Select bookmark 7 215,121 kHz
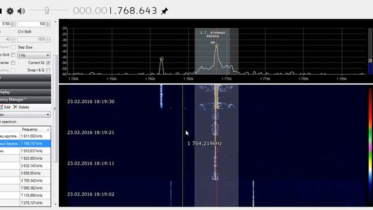This screenshot has height=210, width=373. (x=26, y=202)
